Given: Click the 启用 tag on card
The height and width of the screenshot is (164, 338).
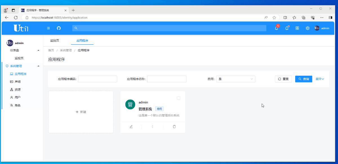Looking at the screenshot, I should 159,109.
